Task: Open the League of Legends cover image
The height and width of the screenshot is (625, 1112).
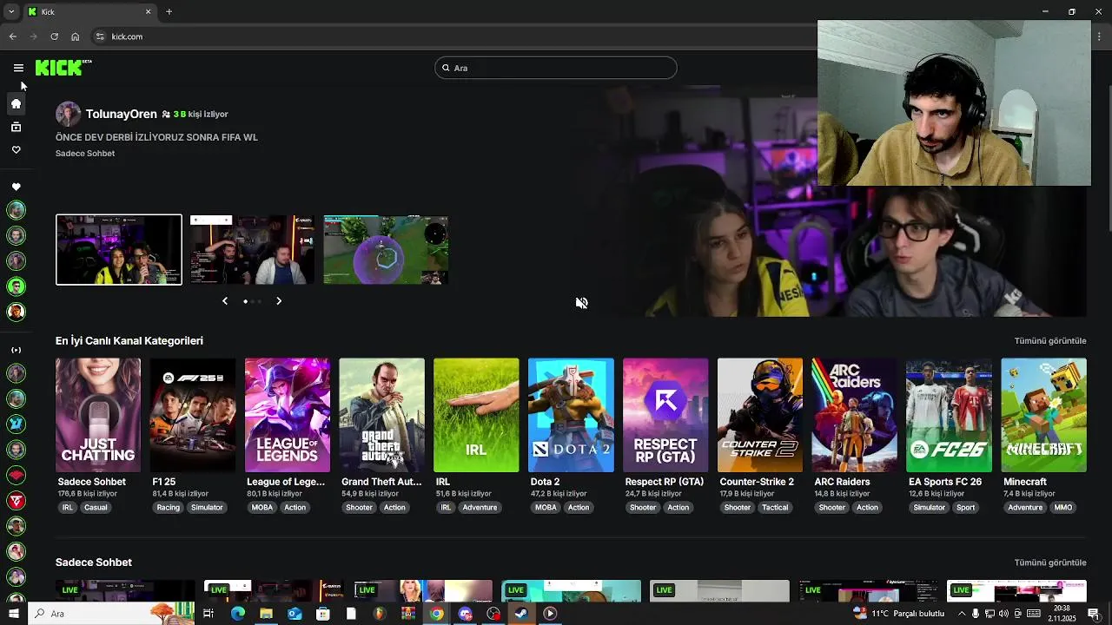Action: [x=288, y=415]
